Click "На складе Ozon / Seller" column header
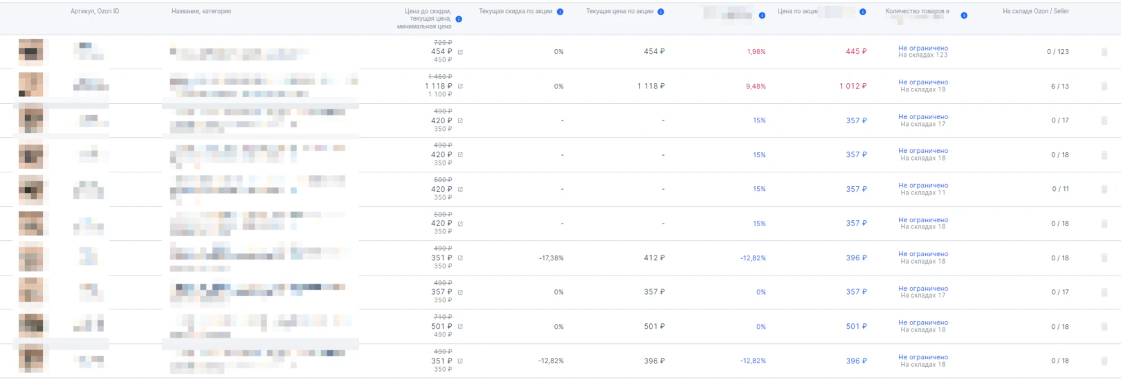 pyautogui.click(x=1035, y=12)
